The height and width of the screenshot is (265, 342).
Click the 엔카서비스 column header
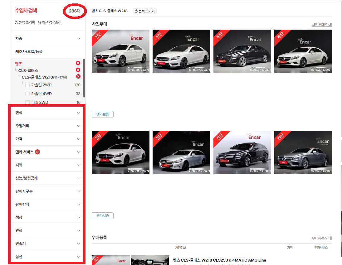[x=321, y=248]
